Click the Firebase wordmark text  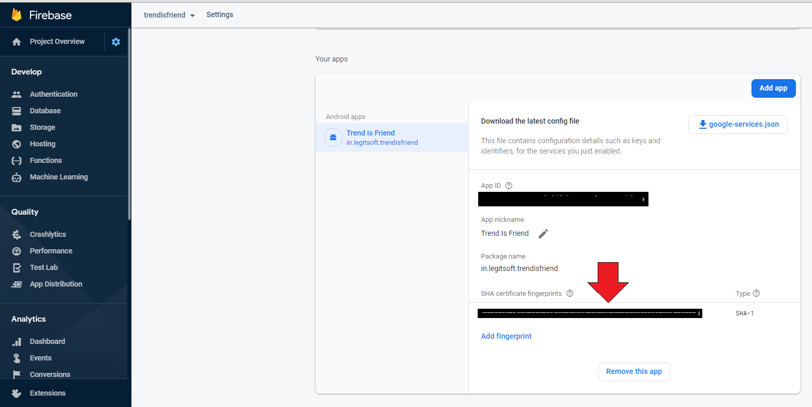(x=50, y=16)
